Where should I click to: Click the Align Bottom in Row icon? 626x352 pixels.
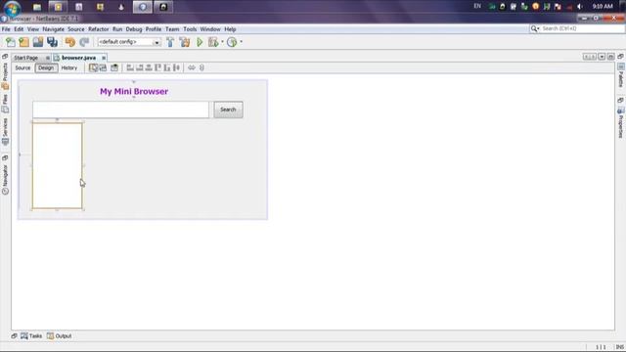[x=167, y=67]
